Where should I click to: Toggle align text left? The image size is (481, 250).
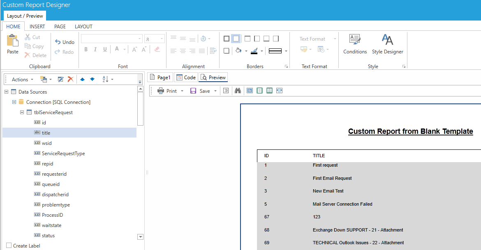(x=173, y=51)
